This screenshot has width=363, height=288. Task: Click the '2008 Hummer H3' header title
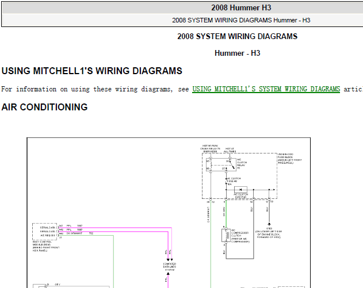coord(241,7)
